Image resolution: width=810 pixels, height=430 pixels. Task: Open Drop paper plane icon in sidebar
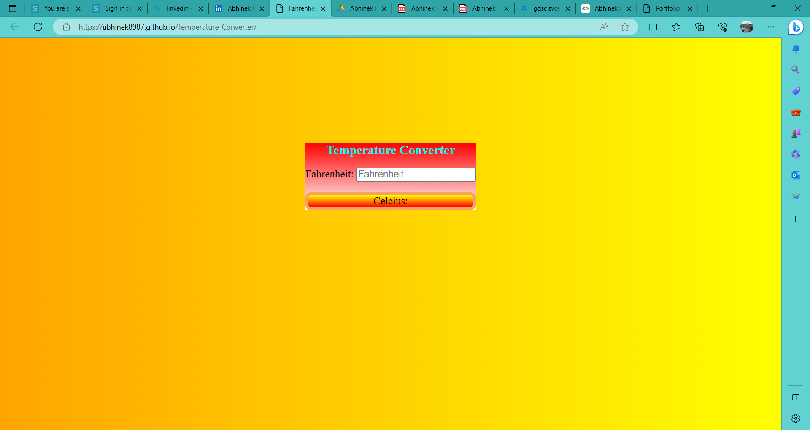796,196
